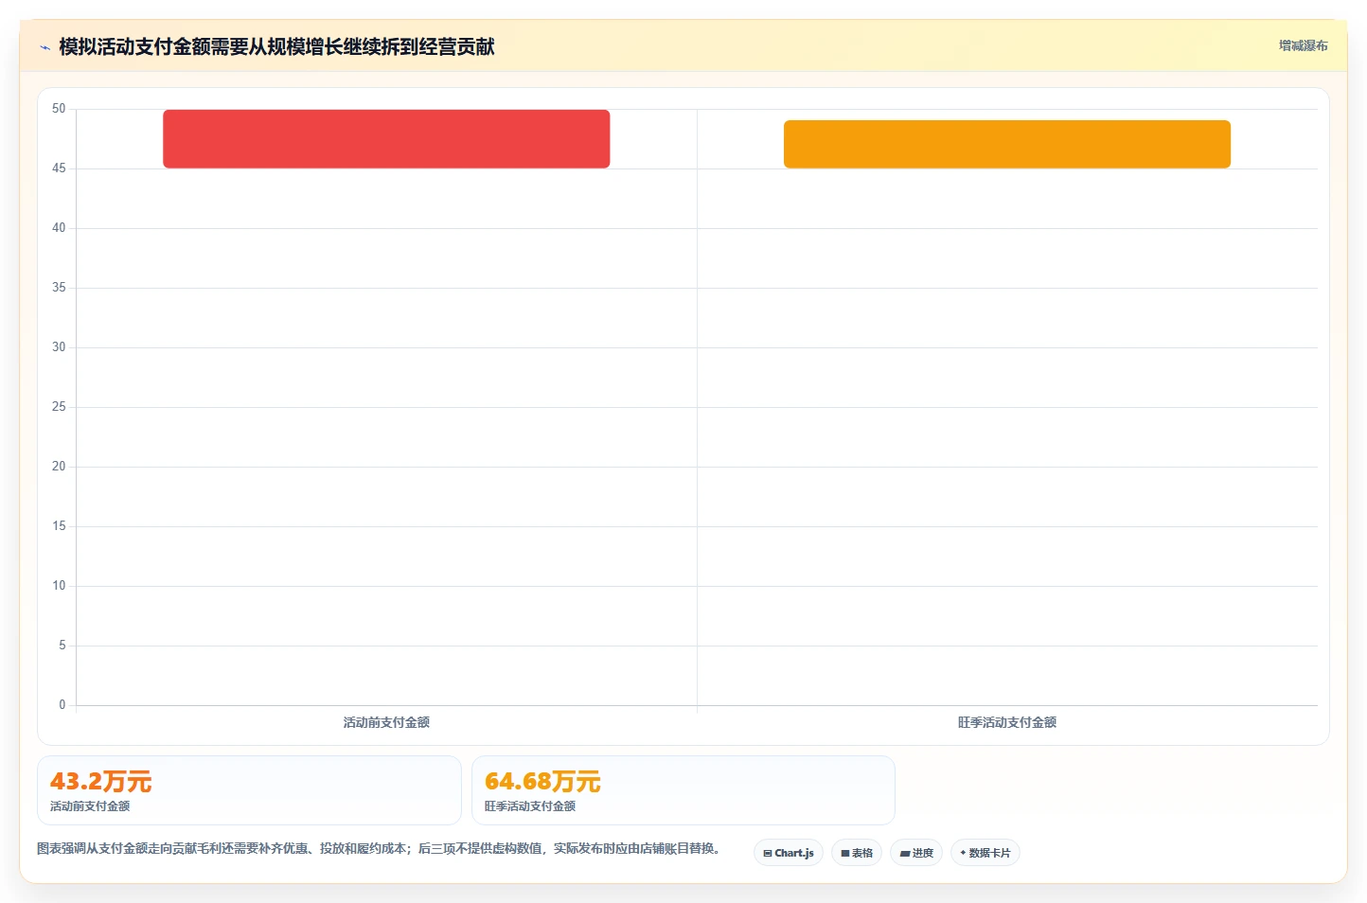
Task: Click the 旺季活动支付金额 caption under 64.68万元
Action: pyautogui.click(x=530, y=806)
